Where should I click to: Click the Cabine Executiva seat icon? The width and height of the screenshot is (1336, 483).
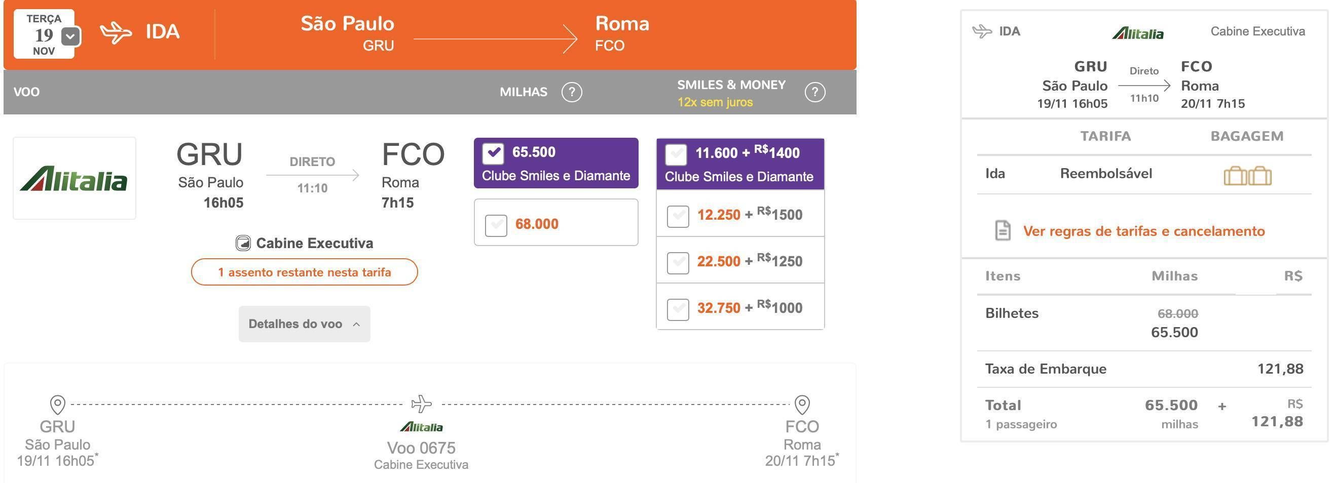(243, 243)
